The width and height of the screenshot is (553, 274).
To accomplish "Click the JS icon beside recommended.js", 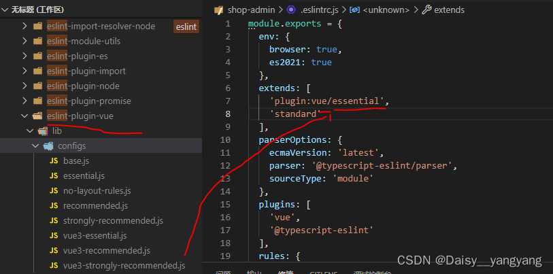I will tap(54, 206).
